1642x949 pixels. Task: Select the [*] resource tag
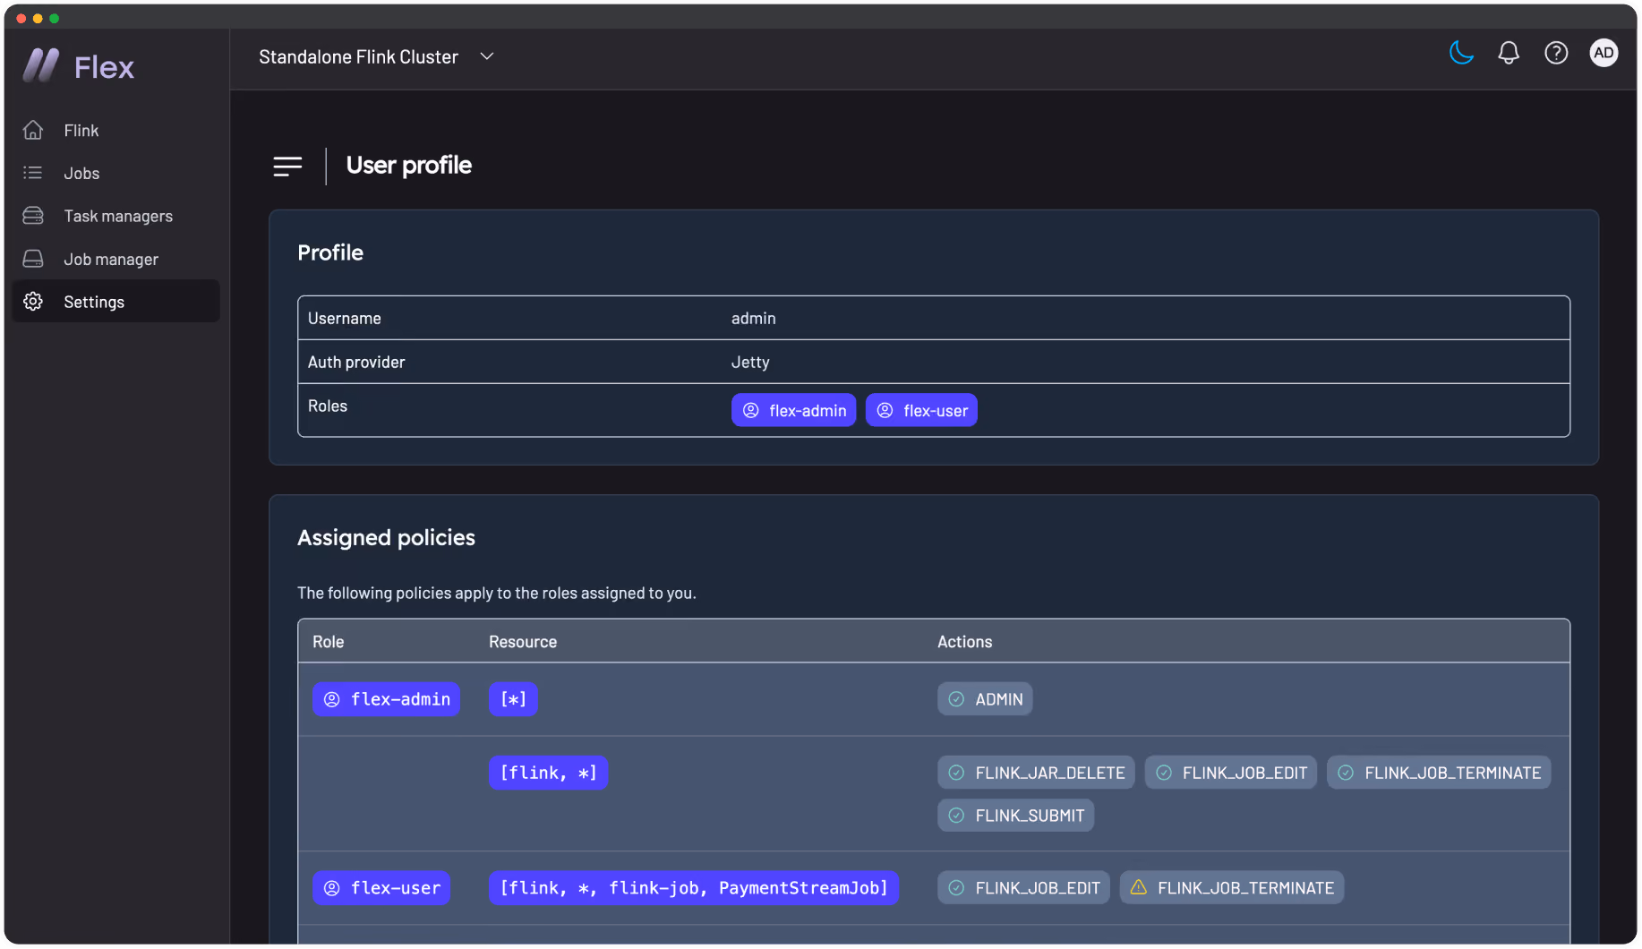513,700
